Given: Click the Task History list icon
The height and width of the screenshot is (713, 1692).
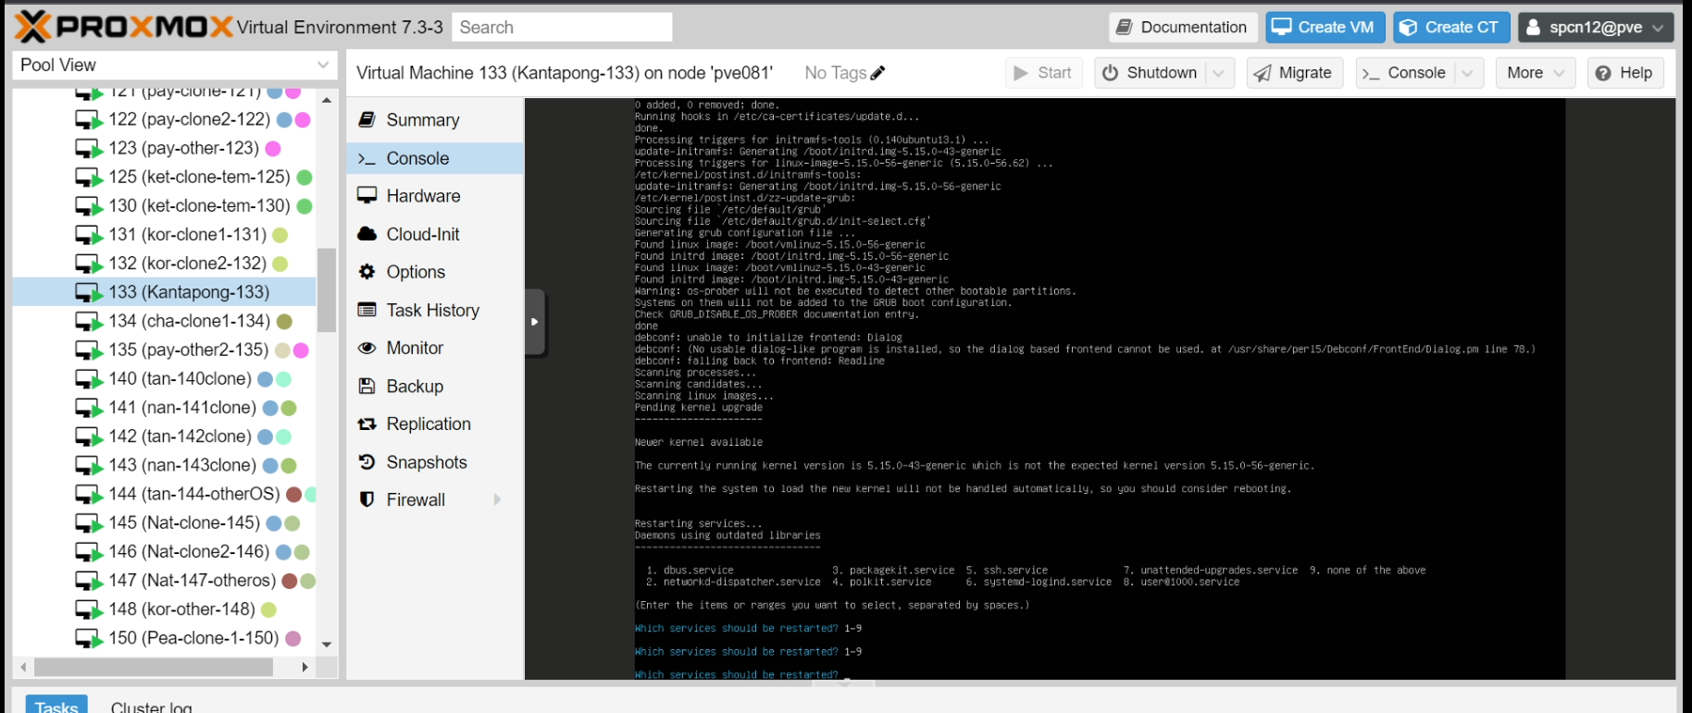Looking at the screenshot, I should coord(367,310).
